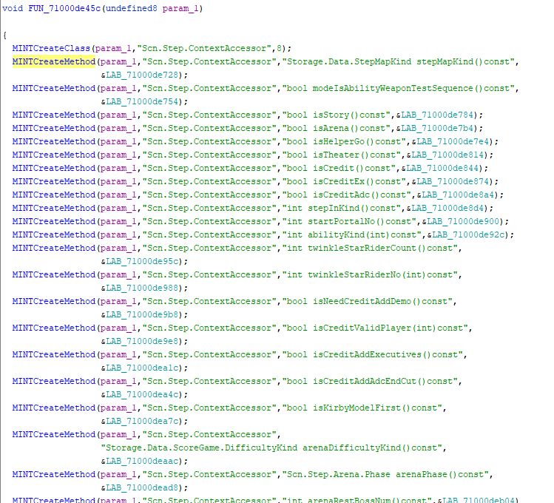Click the "bool isHelperGo()const" string
The image size is (554, 503).
click(344, 141)
